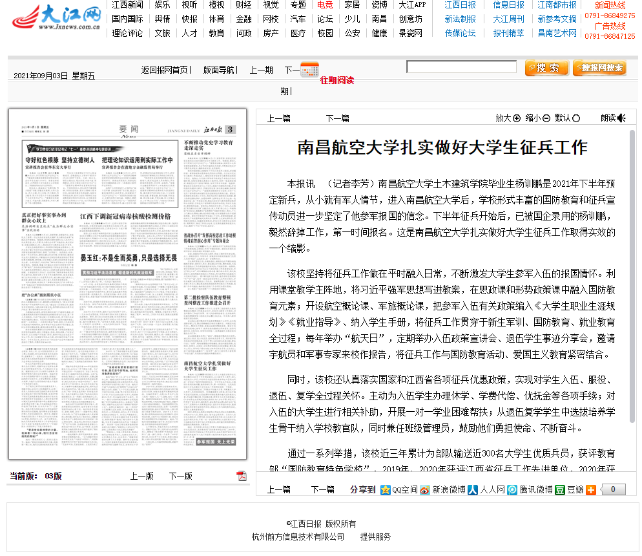Open 版面导航 page navigation
Image resolution: width=642 pixels, height=556 pixels.
[x=219, y=70]
